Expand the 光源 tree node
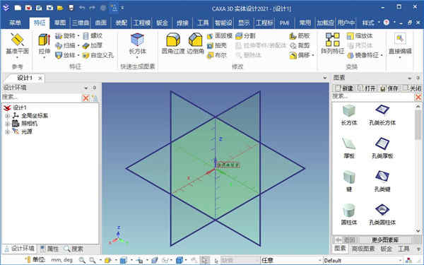Image resolution: width=424 pixels, height=265 pixels. pyautogui.click(x=7, y=131)
